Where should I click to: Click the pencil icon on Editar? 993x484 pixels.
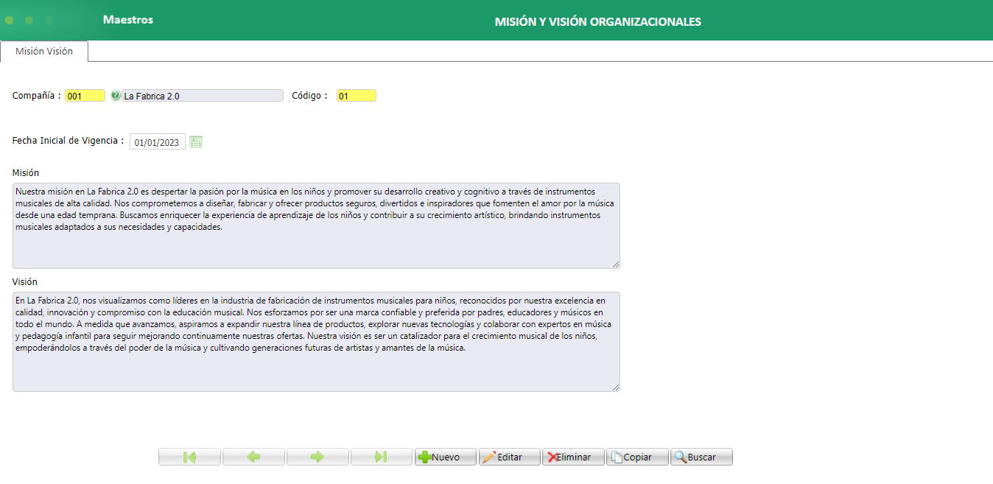[x=490, y=456]
